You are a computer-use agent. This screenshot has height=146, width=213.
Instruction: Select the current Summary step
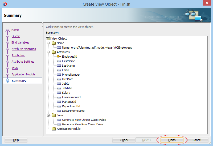pyautogui.click(x=19, y=81)
